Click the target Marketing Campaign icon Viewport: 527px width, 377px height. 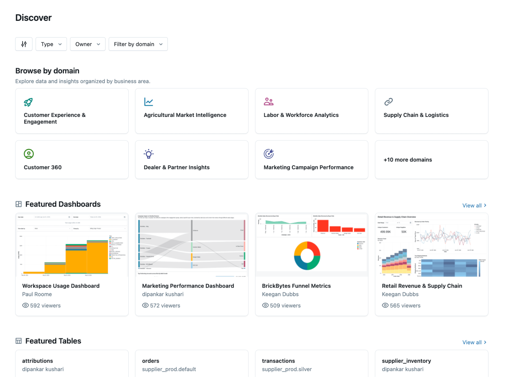click(x=269, y=154)
